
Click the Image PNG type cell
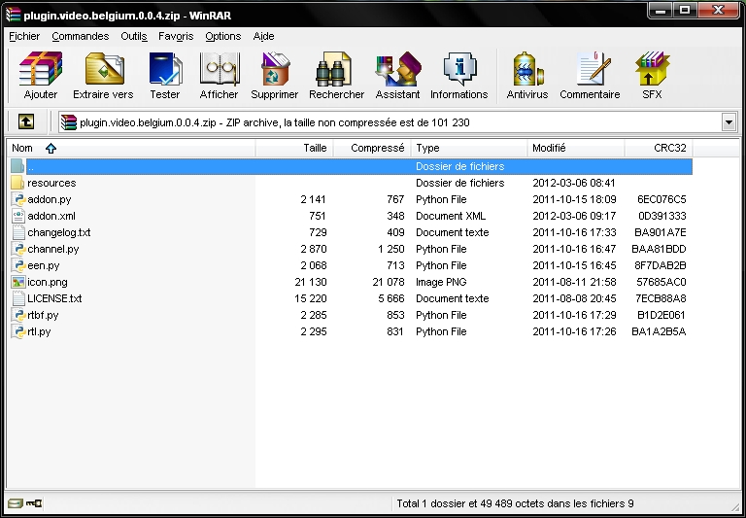pos(441,282)
